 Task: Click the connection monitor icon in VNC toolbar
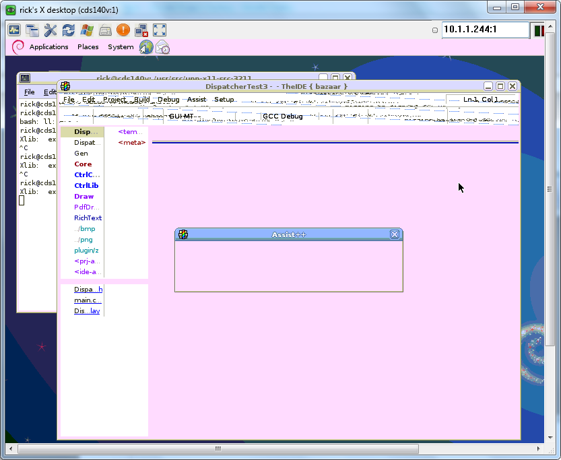14,30
